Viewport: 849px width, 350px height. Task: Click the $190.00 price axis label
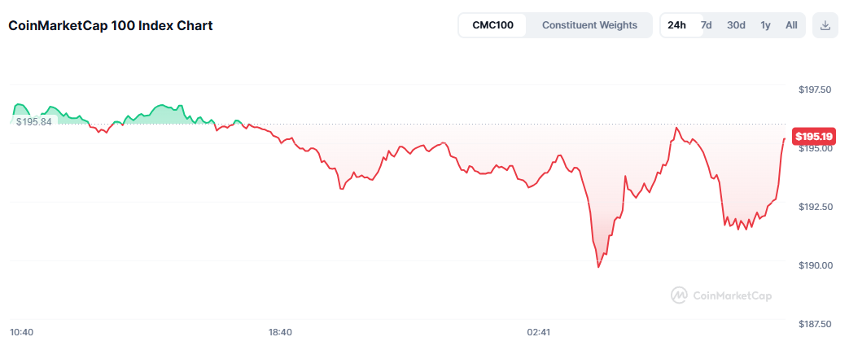[x=815, y=265]
